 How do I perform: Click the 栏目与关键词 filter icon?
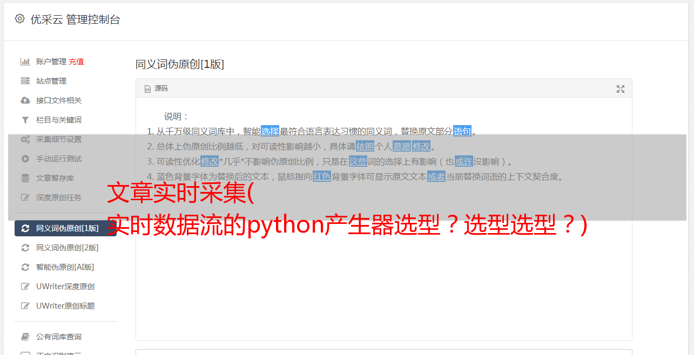pyautogui.click(x=25, y=120)
